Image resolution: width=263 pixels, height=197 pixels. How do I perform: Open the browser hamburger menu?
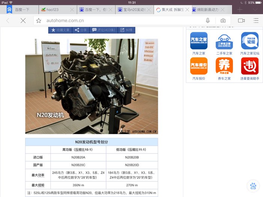click(256, 20)
